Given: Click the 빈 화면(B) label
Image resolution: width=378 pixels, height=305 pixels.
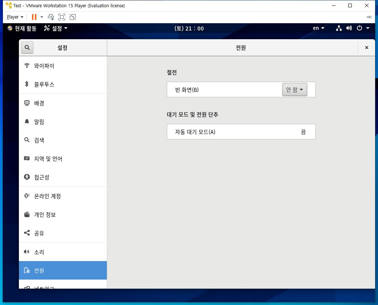Looking at the screenshot, I should click(x=187, y=90).
